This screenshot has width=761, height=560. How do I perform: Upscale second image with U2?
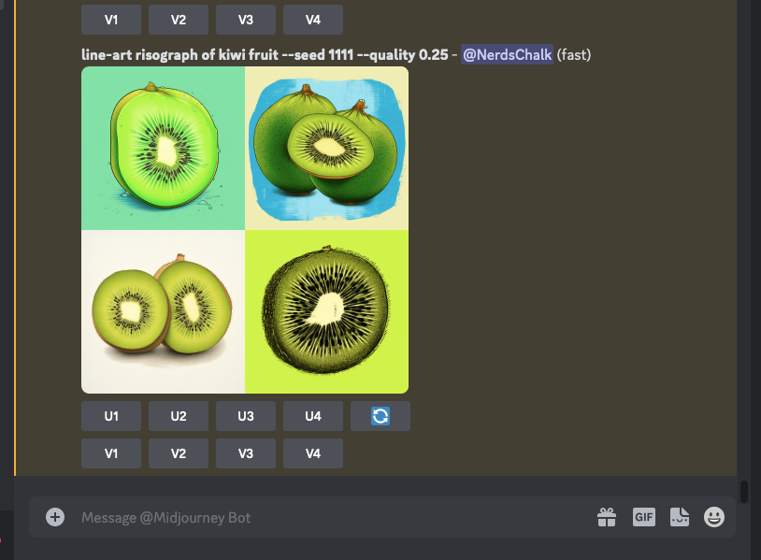pyautogui.click(x=179, y=416)
